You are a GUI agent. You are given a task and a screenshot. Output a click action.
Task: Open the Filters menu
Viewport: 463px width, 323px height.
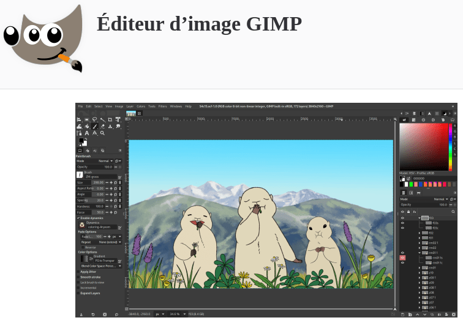pos(162,106)
